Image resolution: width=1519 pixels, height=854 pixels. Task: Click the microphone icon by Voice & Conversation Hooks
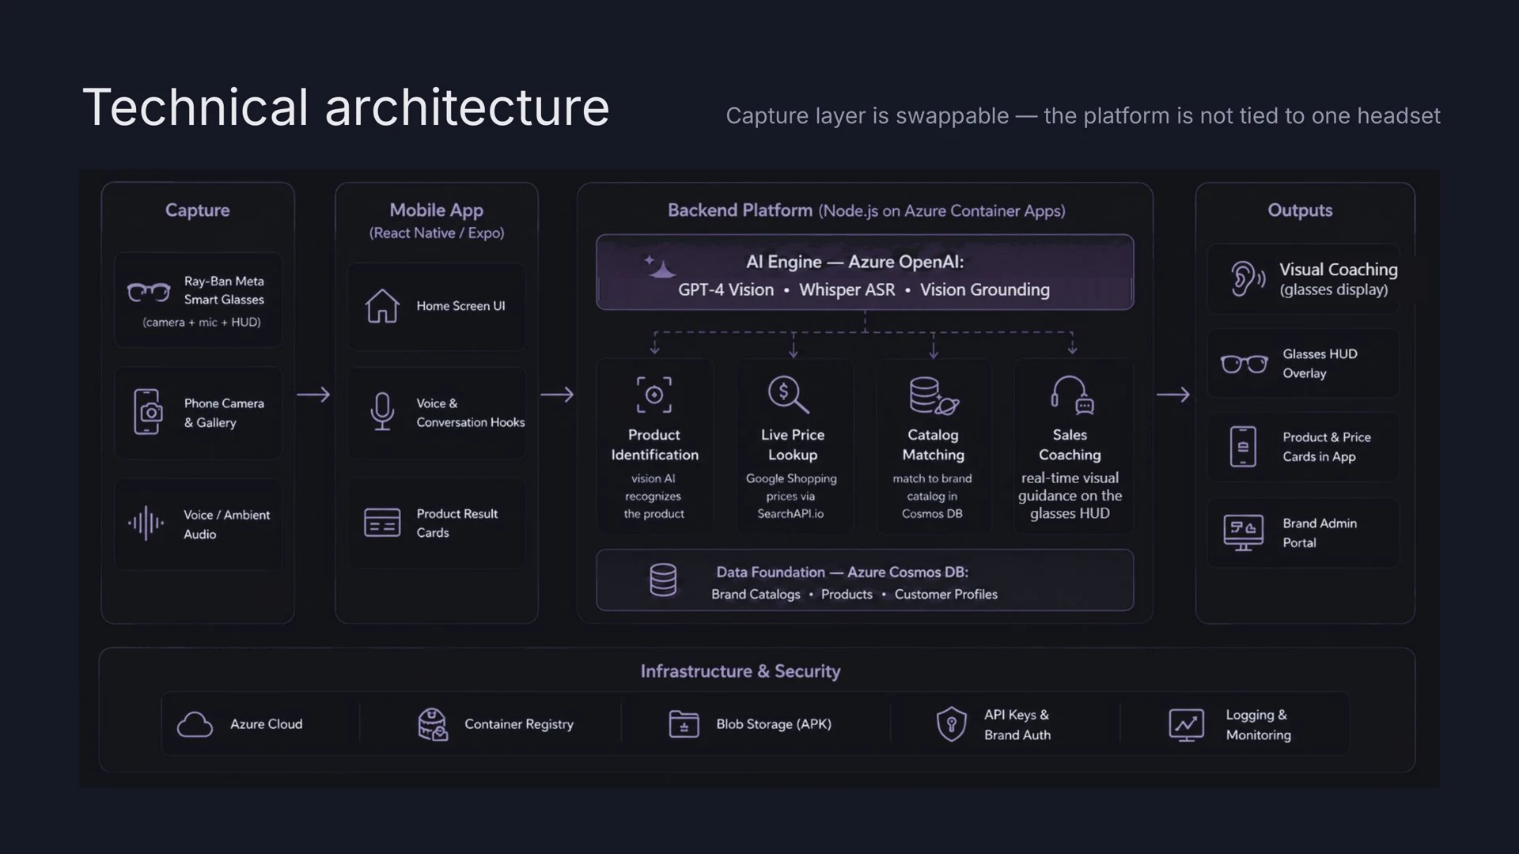(382, 411)
